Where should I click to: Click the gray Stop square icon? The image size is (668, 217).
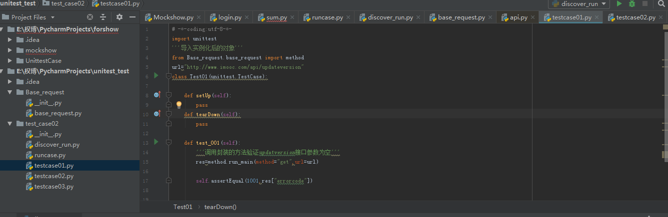[x=645, y=3]
